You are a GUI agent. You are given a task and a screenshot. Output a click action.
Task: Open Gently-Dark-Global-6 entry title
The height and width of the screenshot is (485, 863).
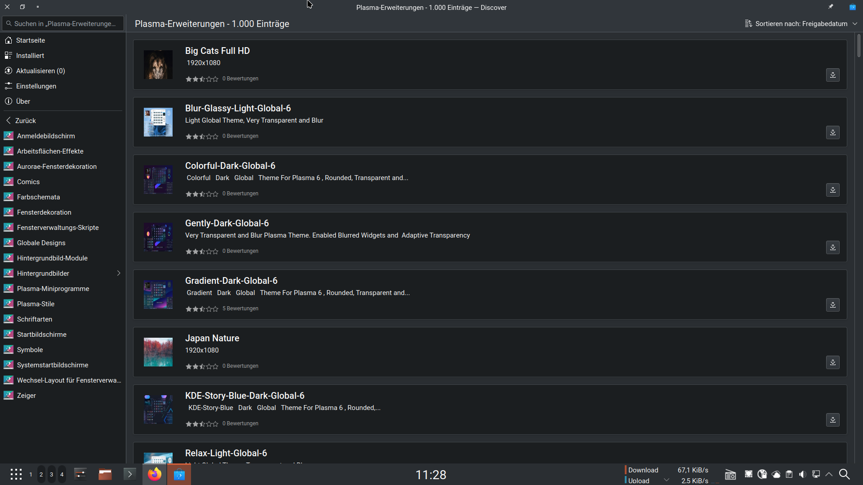(x=227, y=223)
